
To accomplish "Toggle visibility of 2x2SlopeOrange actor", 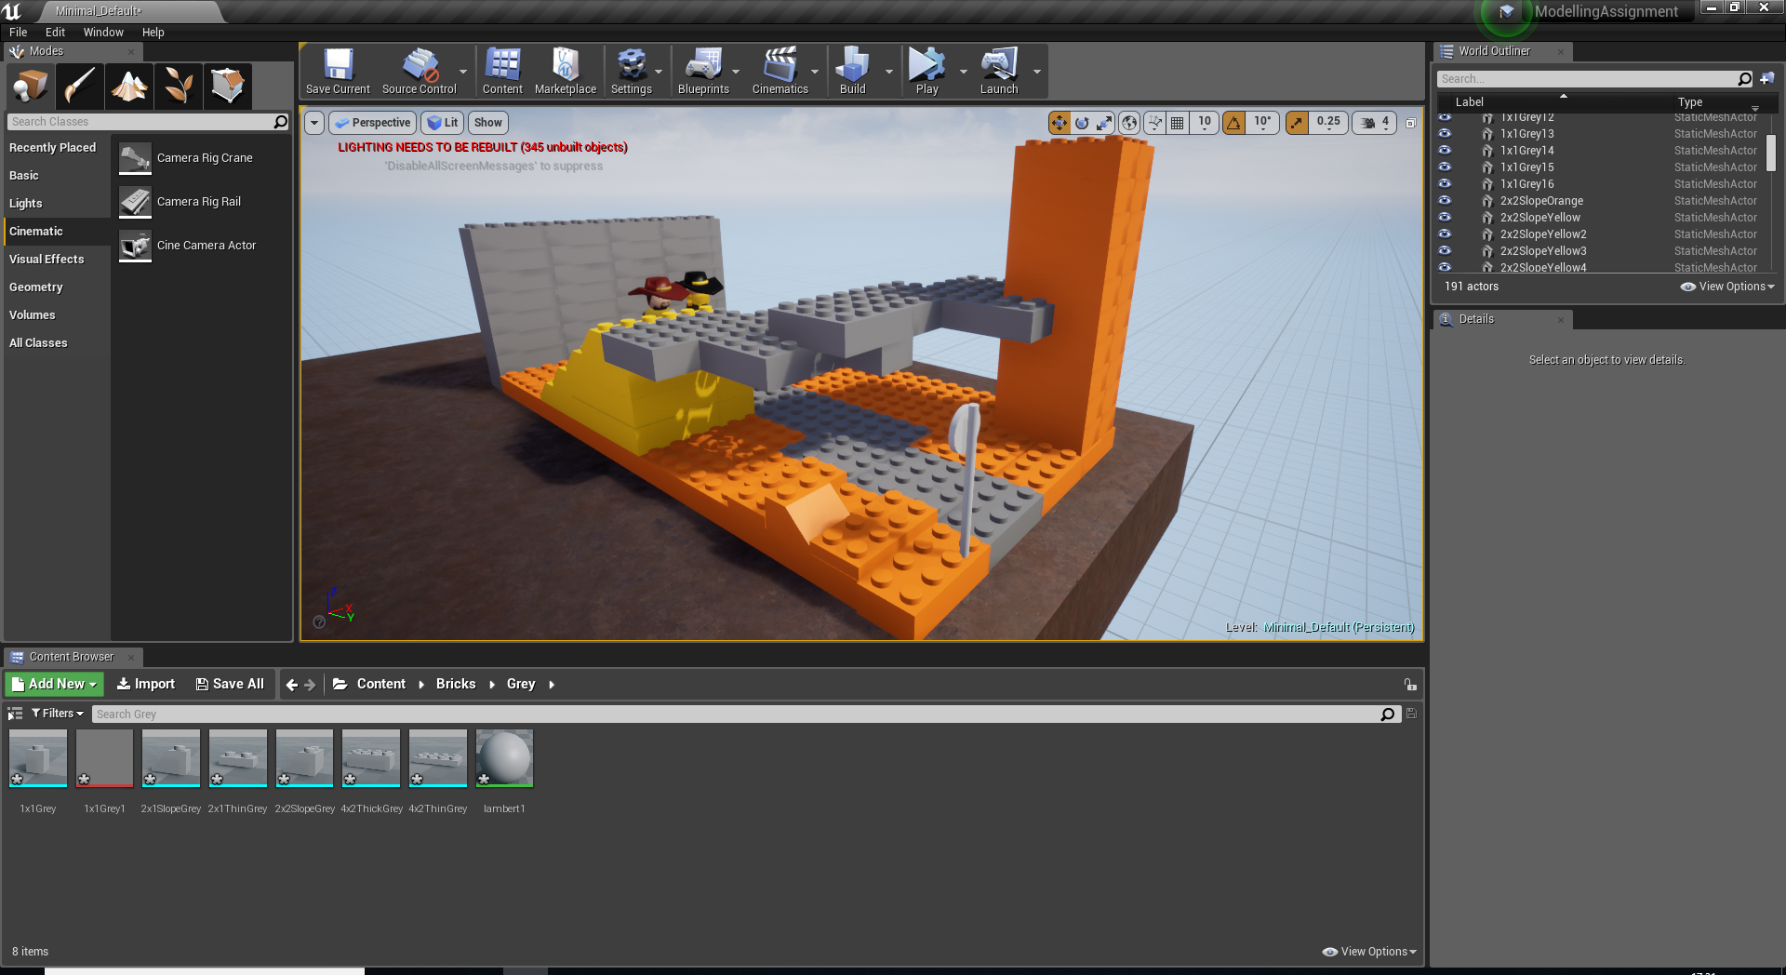I will pyautogui.click(x=1445, y=201).
